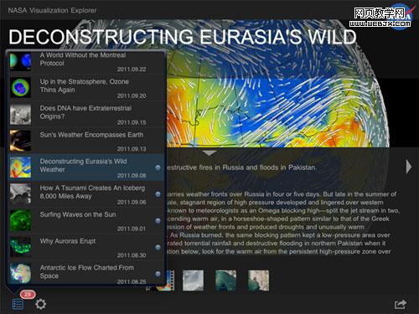Tap the date 2011.09.22
The image size is (419, 314).
tap(132, 69)
